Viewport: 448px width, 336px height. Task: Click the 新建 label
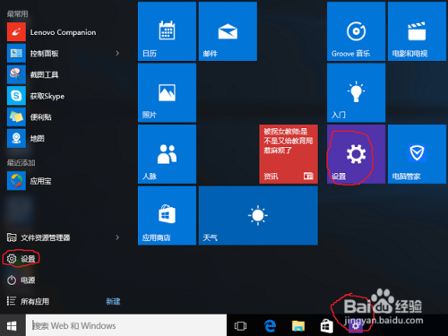(113, 301)
